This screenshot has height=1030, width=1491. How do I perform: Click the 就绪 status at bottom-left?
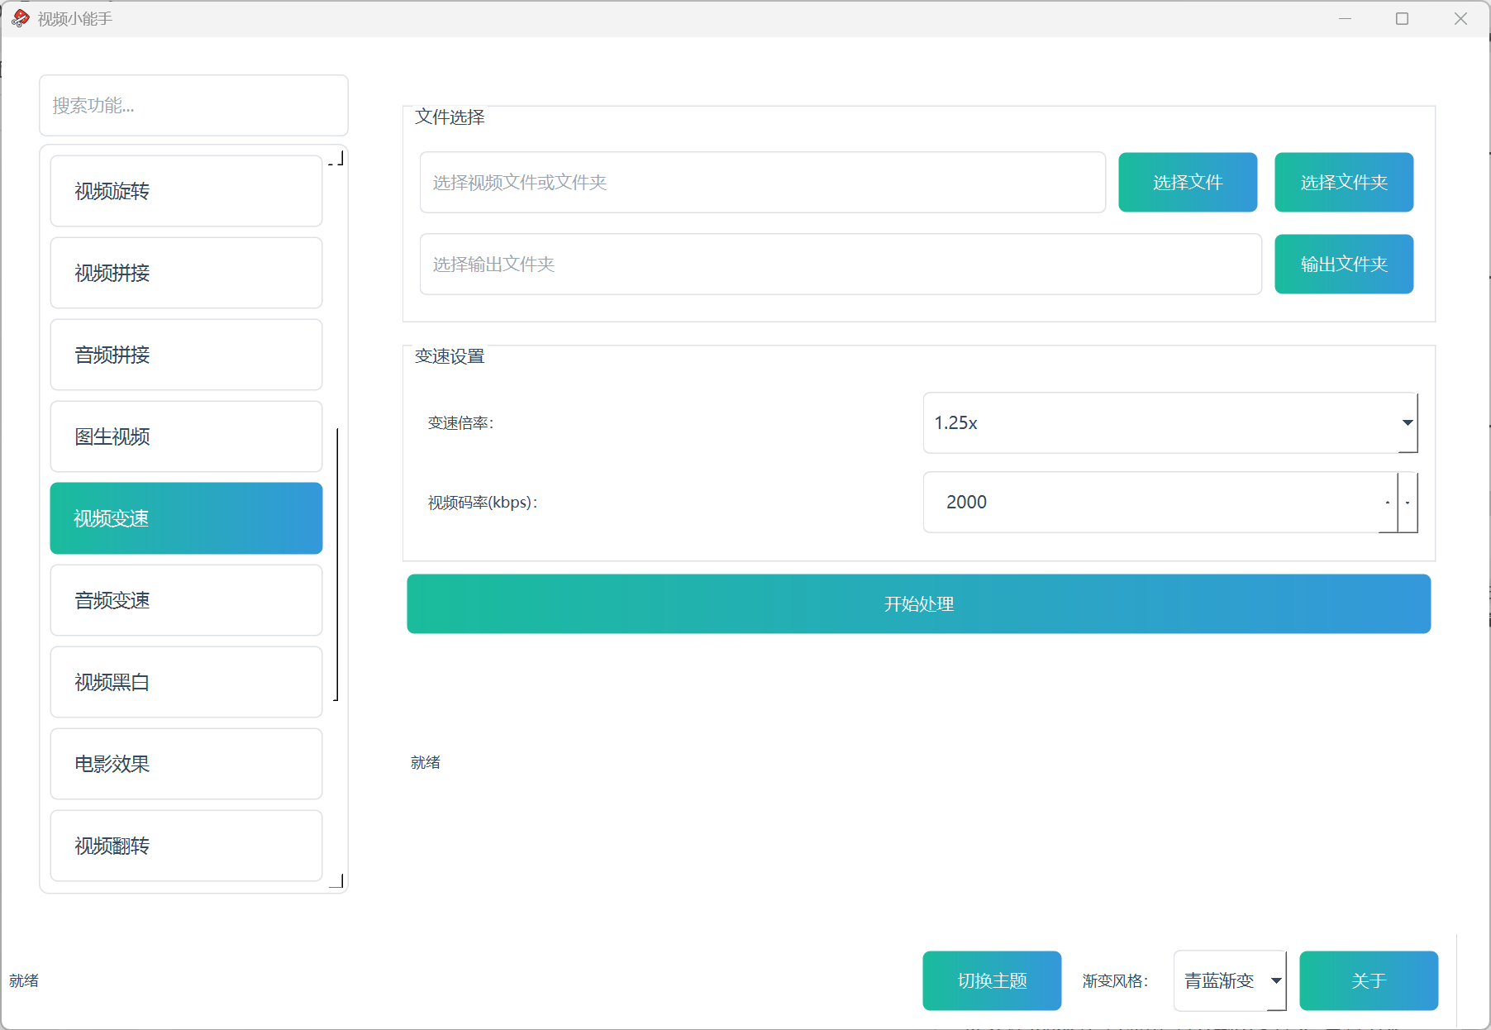[24, 980]
